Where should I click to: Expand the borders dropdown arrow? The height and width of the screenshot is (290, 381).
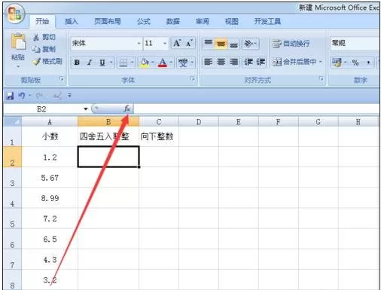pos(132,63)
